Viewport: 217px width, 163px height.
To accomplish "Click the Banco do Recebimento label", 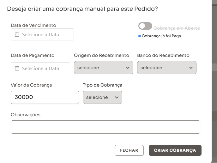I will (x=163, y=55).
